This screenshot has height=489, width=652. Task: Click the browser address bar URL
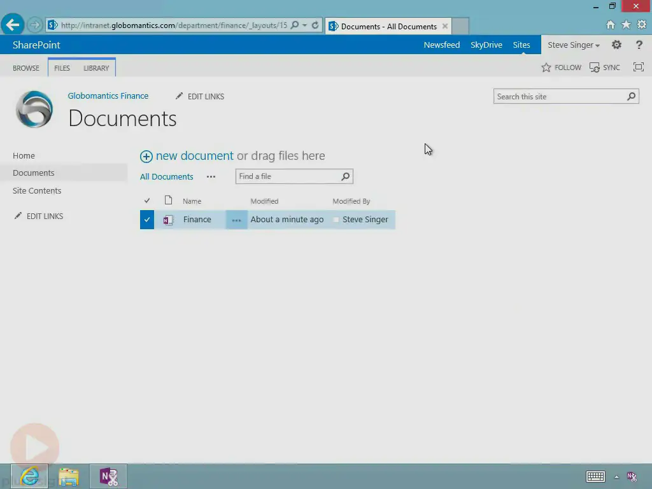point(174,25)
